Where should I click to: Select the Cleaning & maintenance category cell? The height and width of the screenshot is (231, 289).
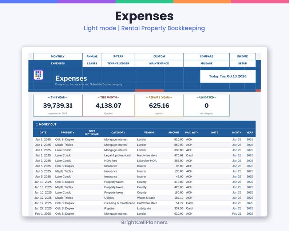(x=119, y=203)
